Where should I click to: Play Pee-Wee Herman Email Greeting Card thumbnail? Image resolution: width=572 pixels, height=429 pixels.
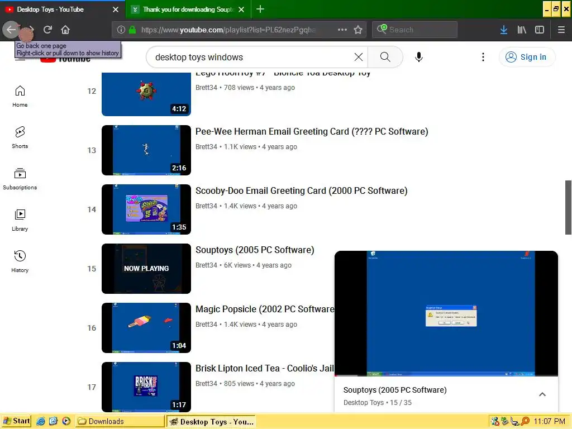(146, 150)
